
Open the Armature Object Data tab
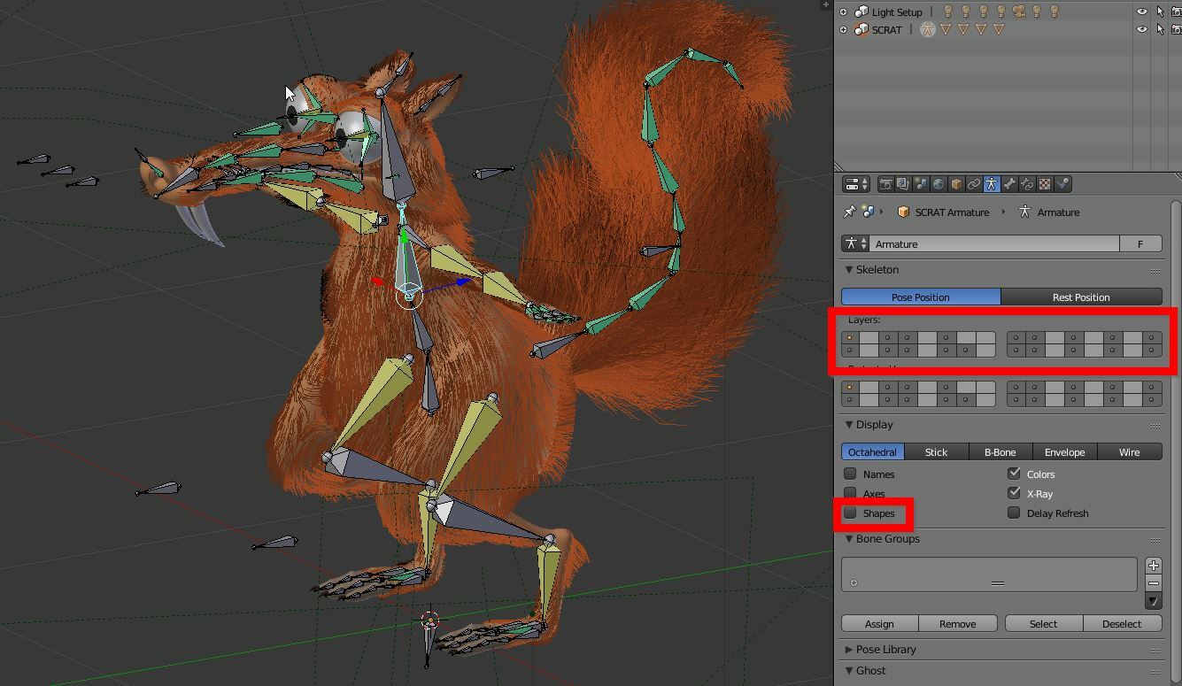[992, 184]
